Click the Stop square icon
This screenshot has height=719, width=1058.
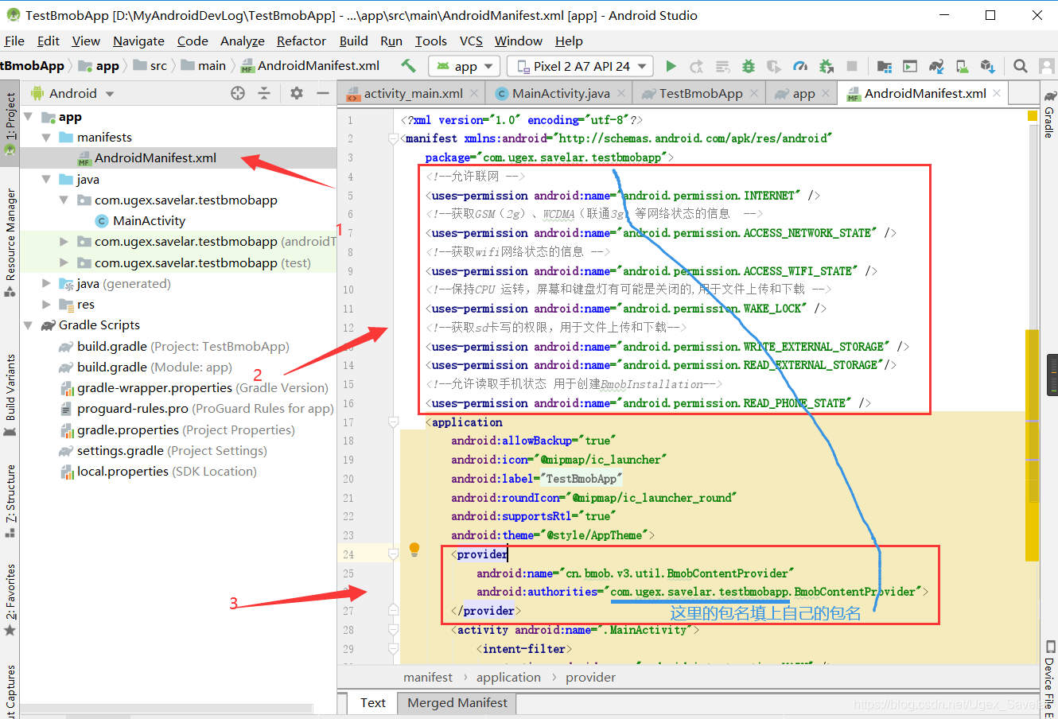click(852, 66)
